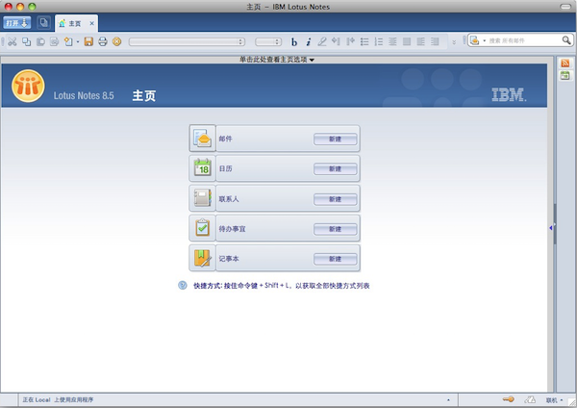This screenshot has height=408, width=577.
Task: Expand toolbar overflow chevron
Action: coord(454,42)
